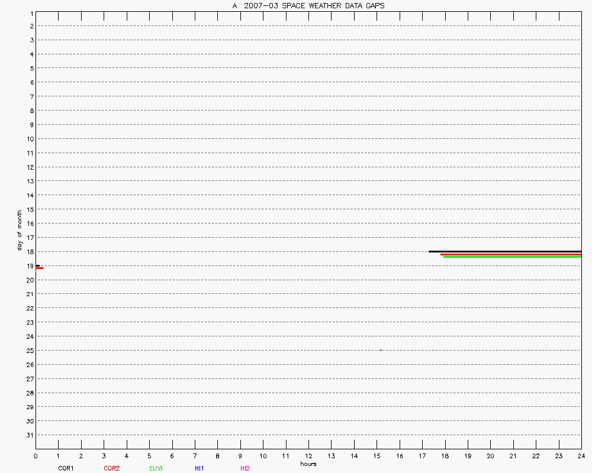The image size is (592, 473).
Task: Click the red COR2 gap bar on day 18
Action: pos(510,254)
